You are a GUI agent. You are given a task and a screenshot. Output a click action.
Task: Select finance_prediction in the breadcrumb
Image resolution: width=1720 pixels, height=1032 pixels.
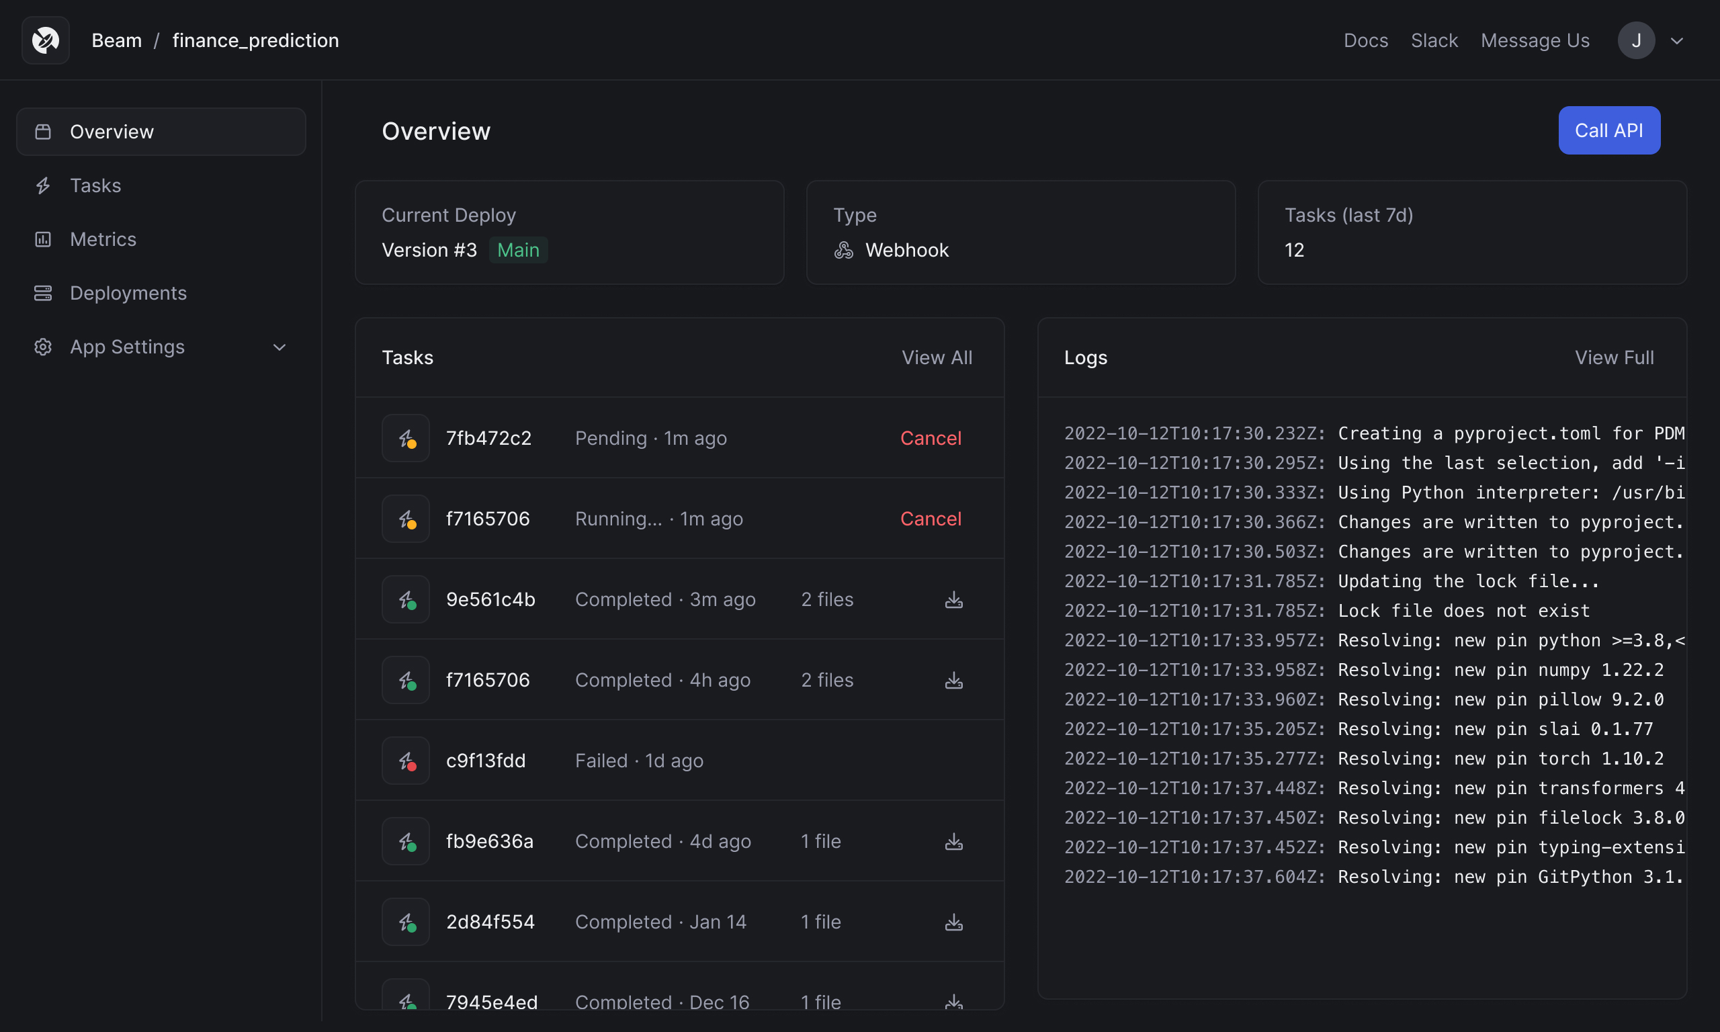(x=256, y=40)
